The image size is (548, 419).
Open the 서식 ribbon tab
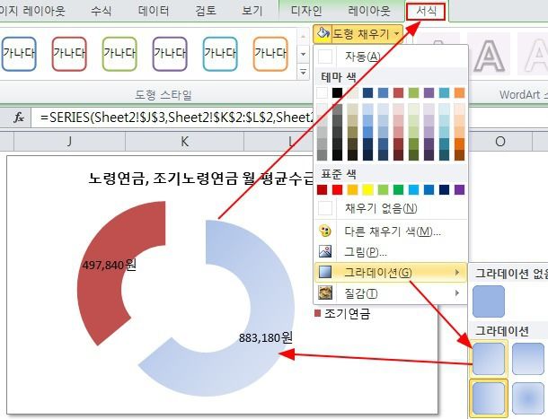(x=426, y=11)
